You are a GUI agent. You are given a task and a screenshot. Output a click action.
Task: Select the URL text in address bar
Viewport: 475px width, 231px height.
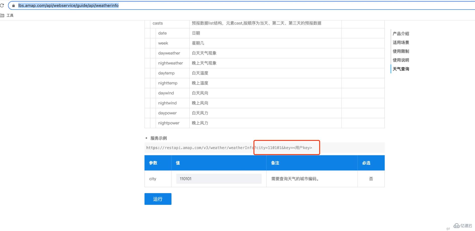point(68,6)
